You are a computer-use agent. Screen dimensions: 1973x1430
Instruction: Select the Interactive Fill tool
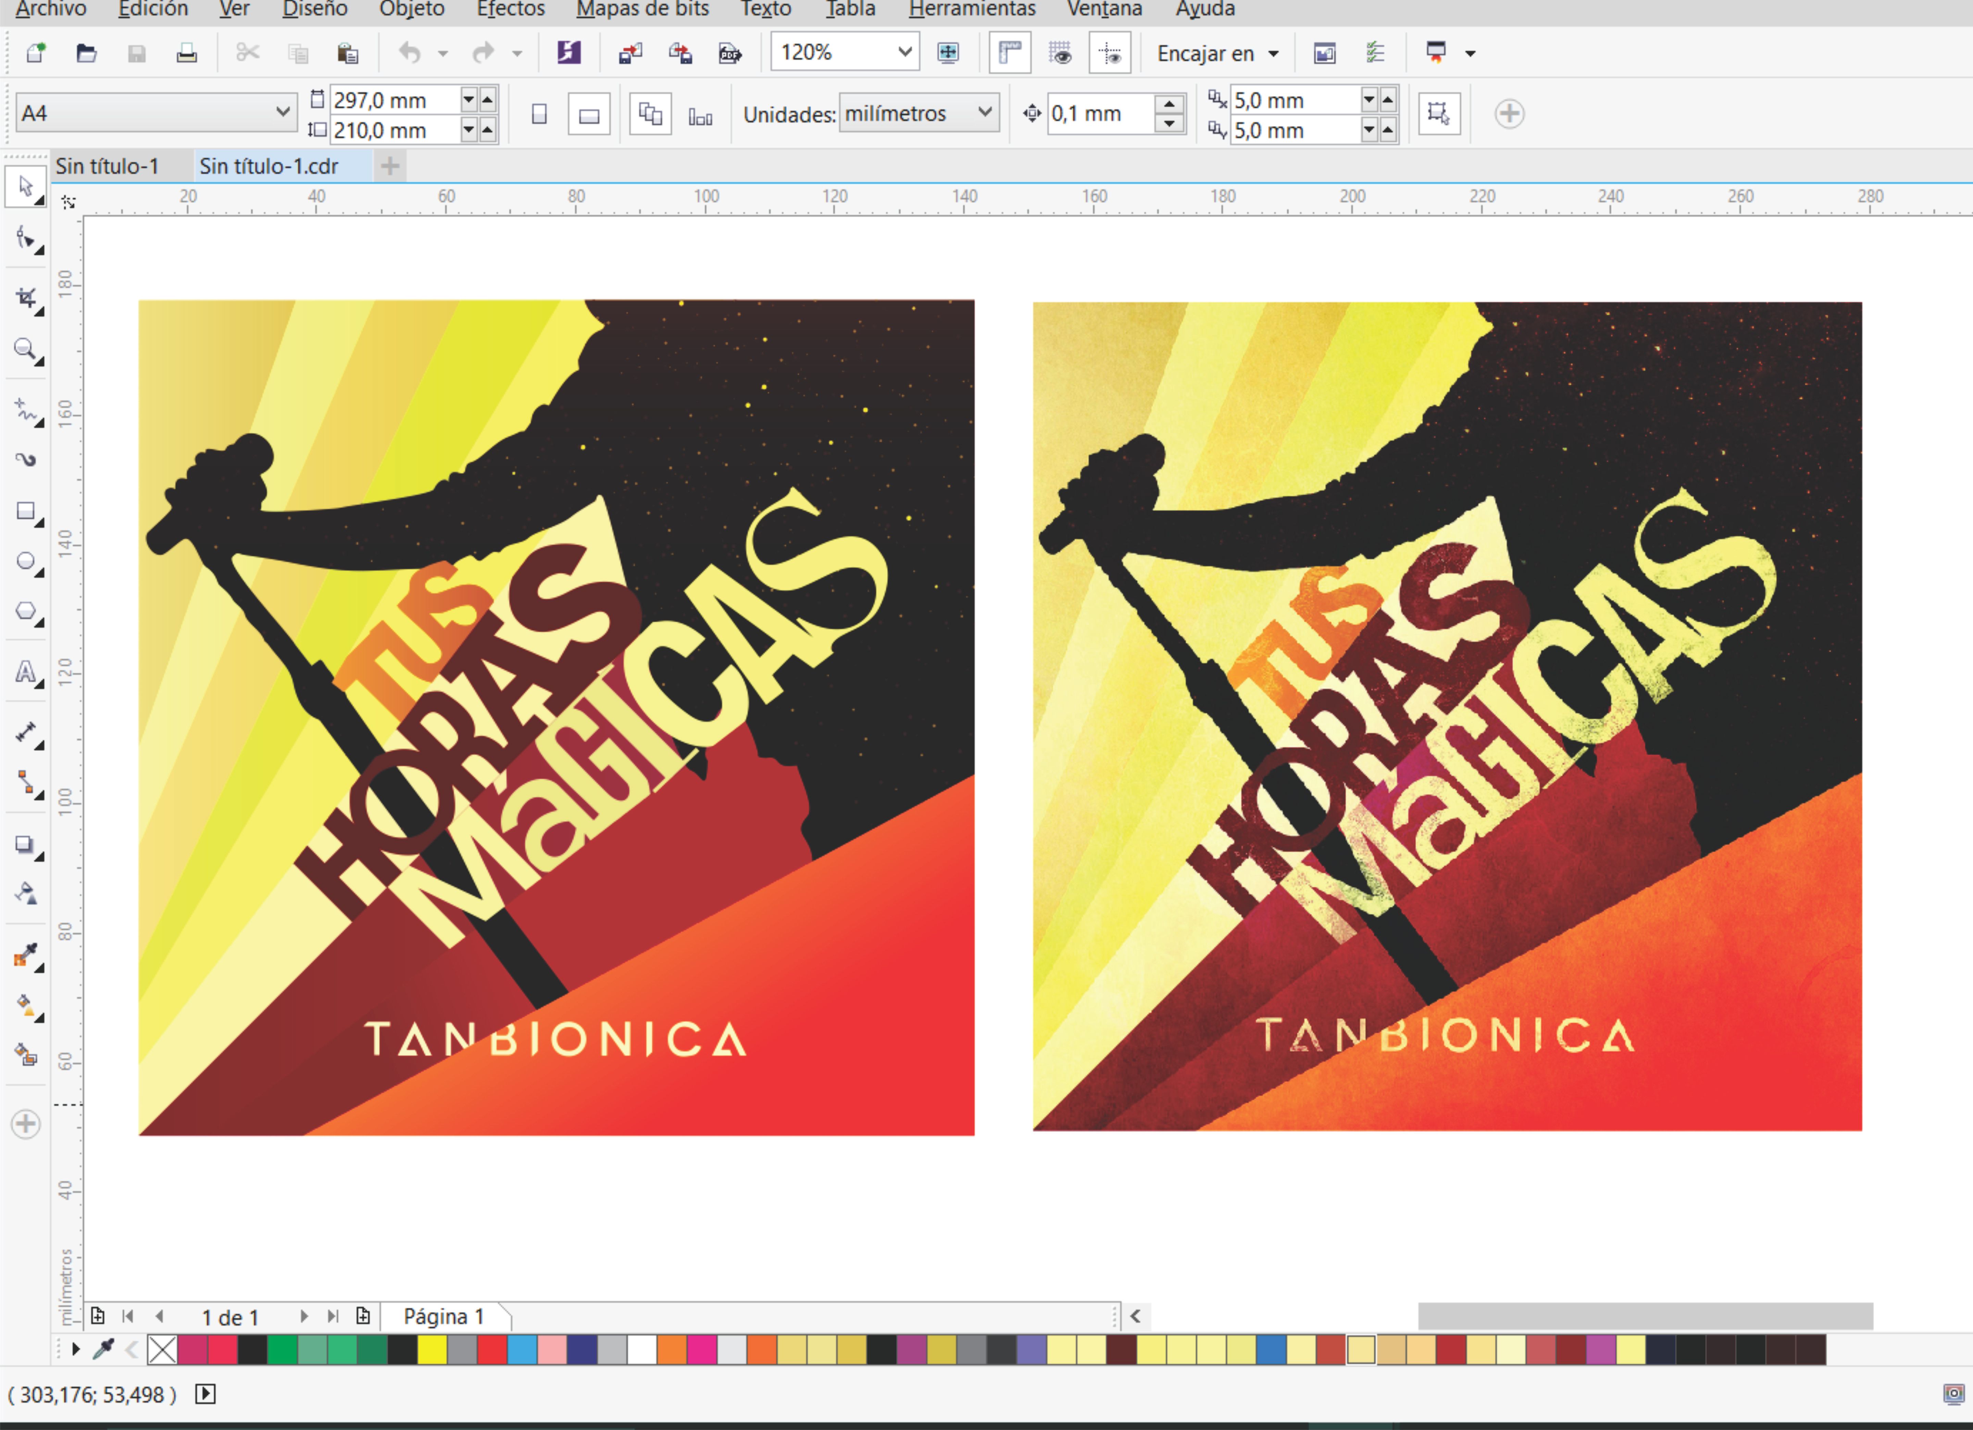[x=25, y=1006]
